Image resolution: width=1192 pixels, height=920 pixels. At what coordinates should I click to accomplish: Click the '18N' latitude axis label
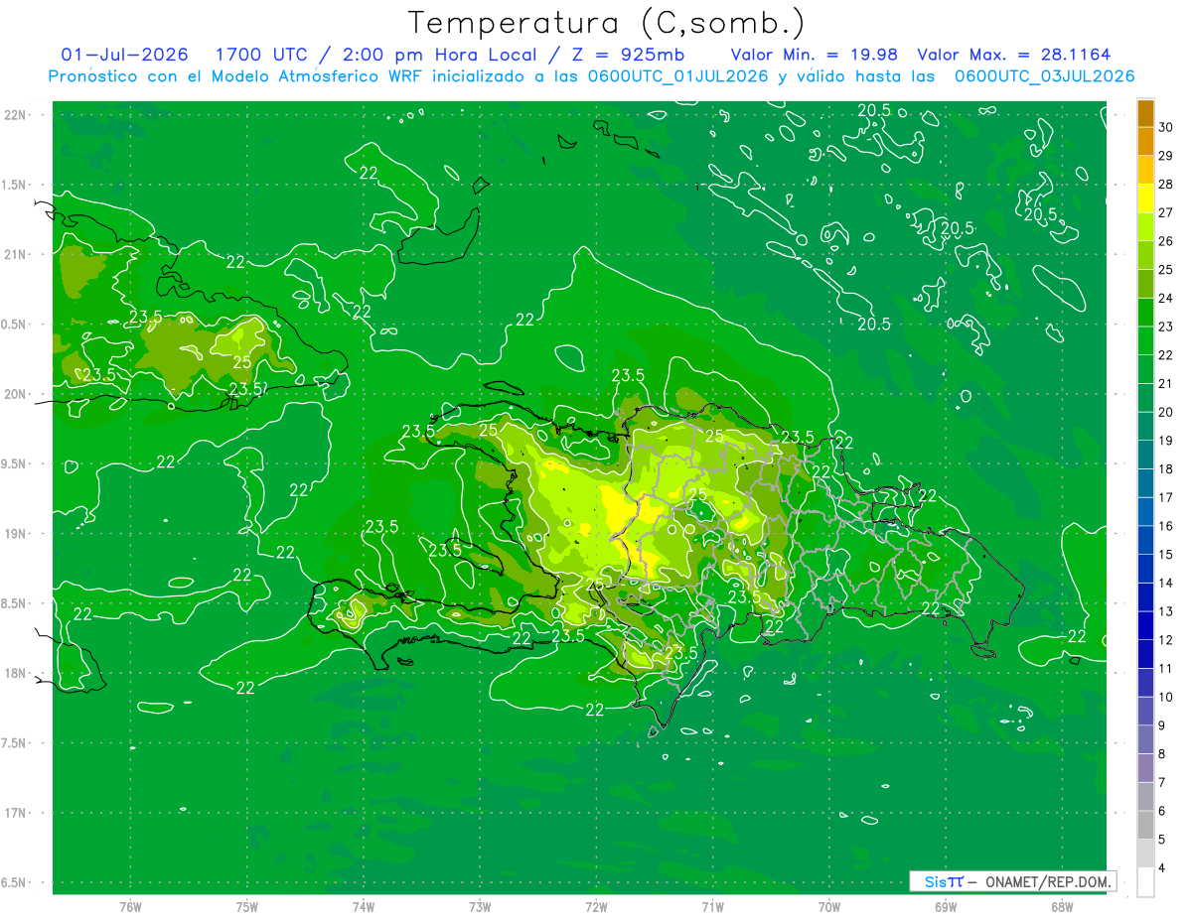15,674
